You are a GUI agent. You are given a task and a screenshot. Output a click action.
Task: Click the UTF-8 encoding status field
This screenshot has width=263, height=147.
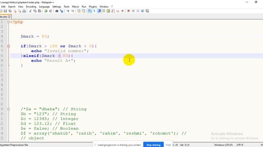click(240, 145)
